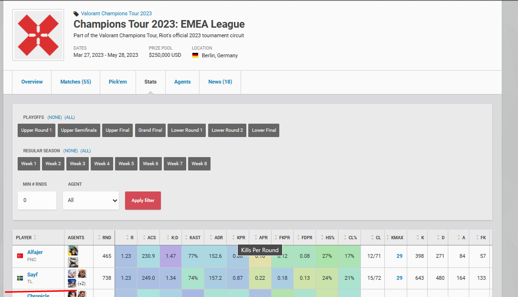Select the Stats tab

150,82
